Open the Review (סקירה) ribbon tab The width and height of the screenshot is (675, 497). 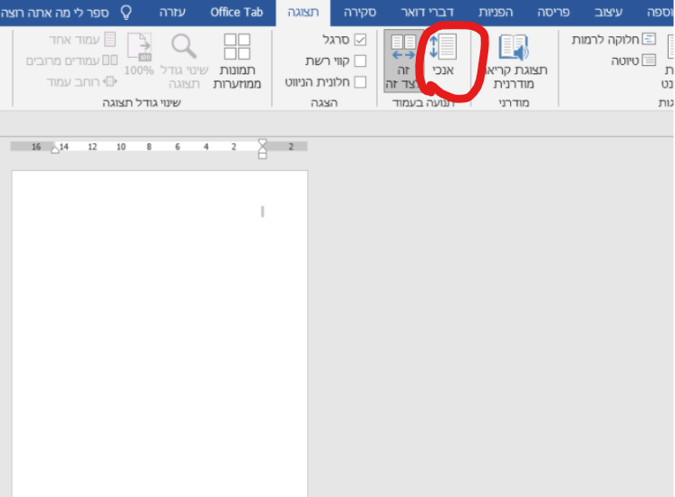[360, 13]
